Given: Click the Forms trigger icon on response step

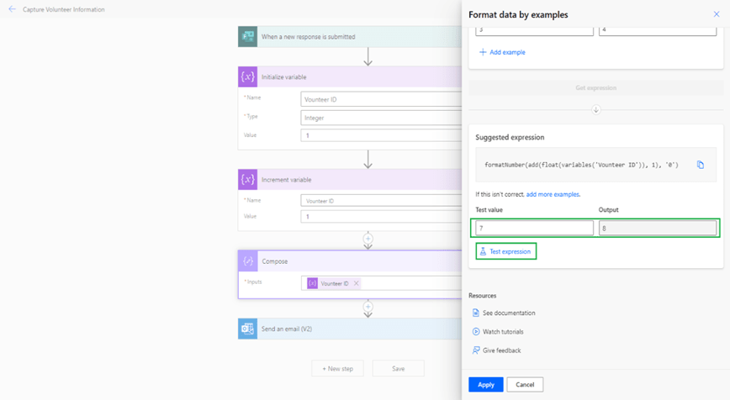Looking at the screenshot, I should (x=247, y=36).
